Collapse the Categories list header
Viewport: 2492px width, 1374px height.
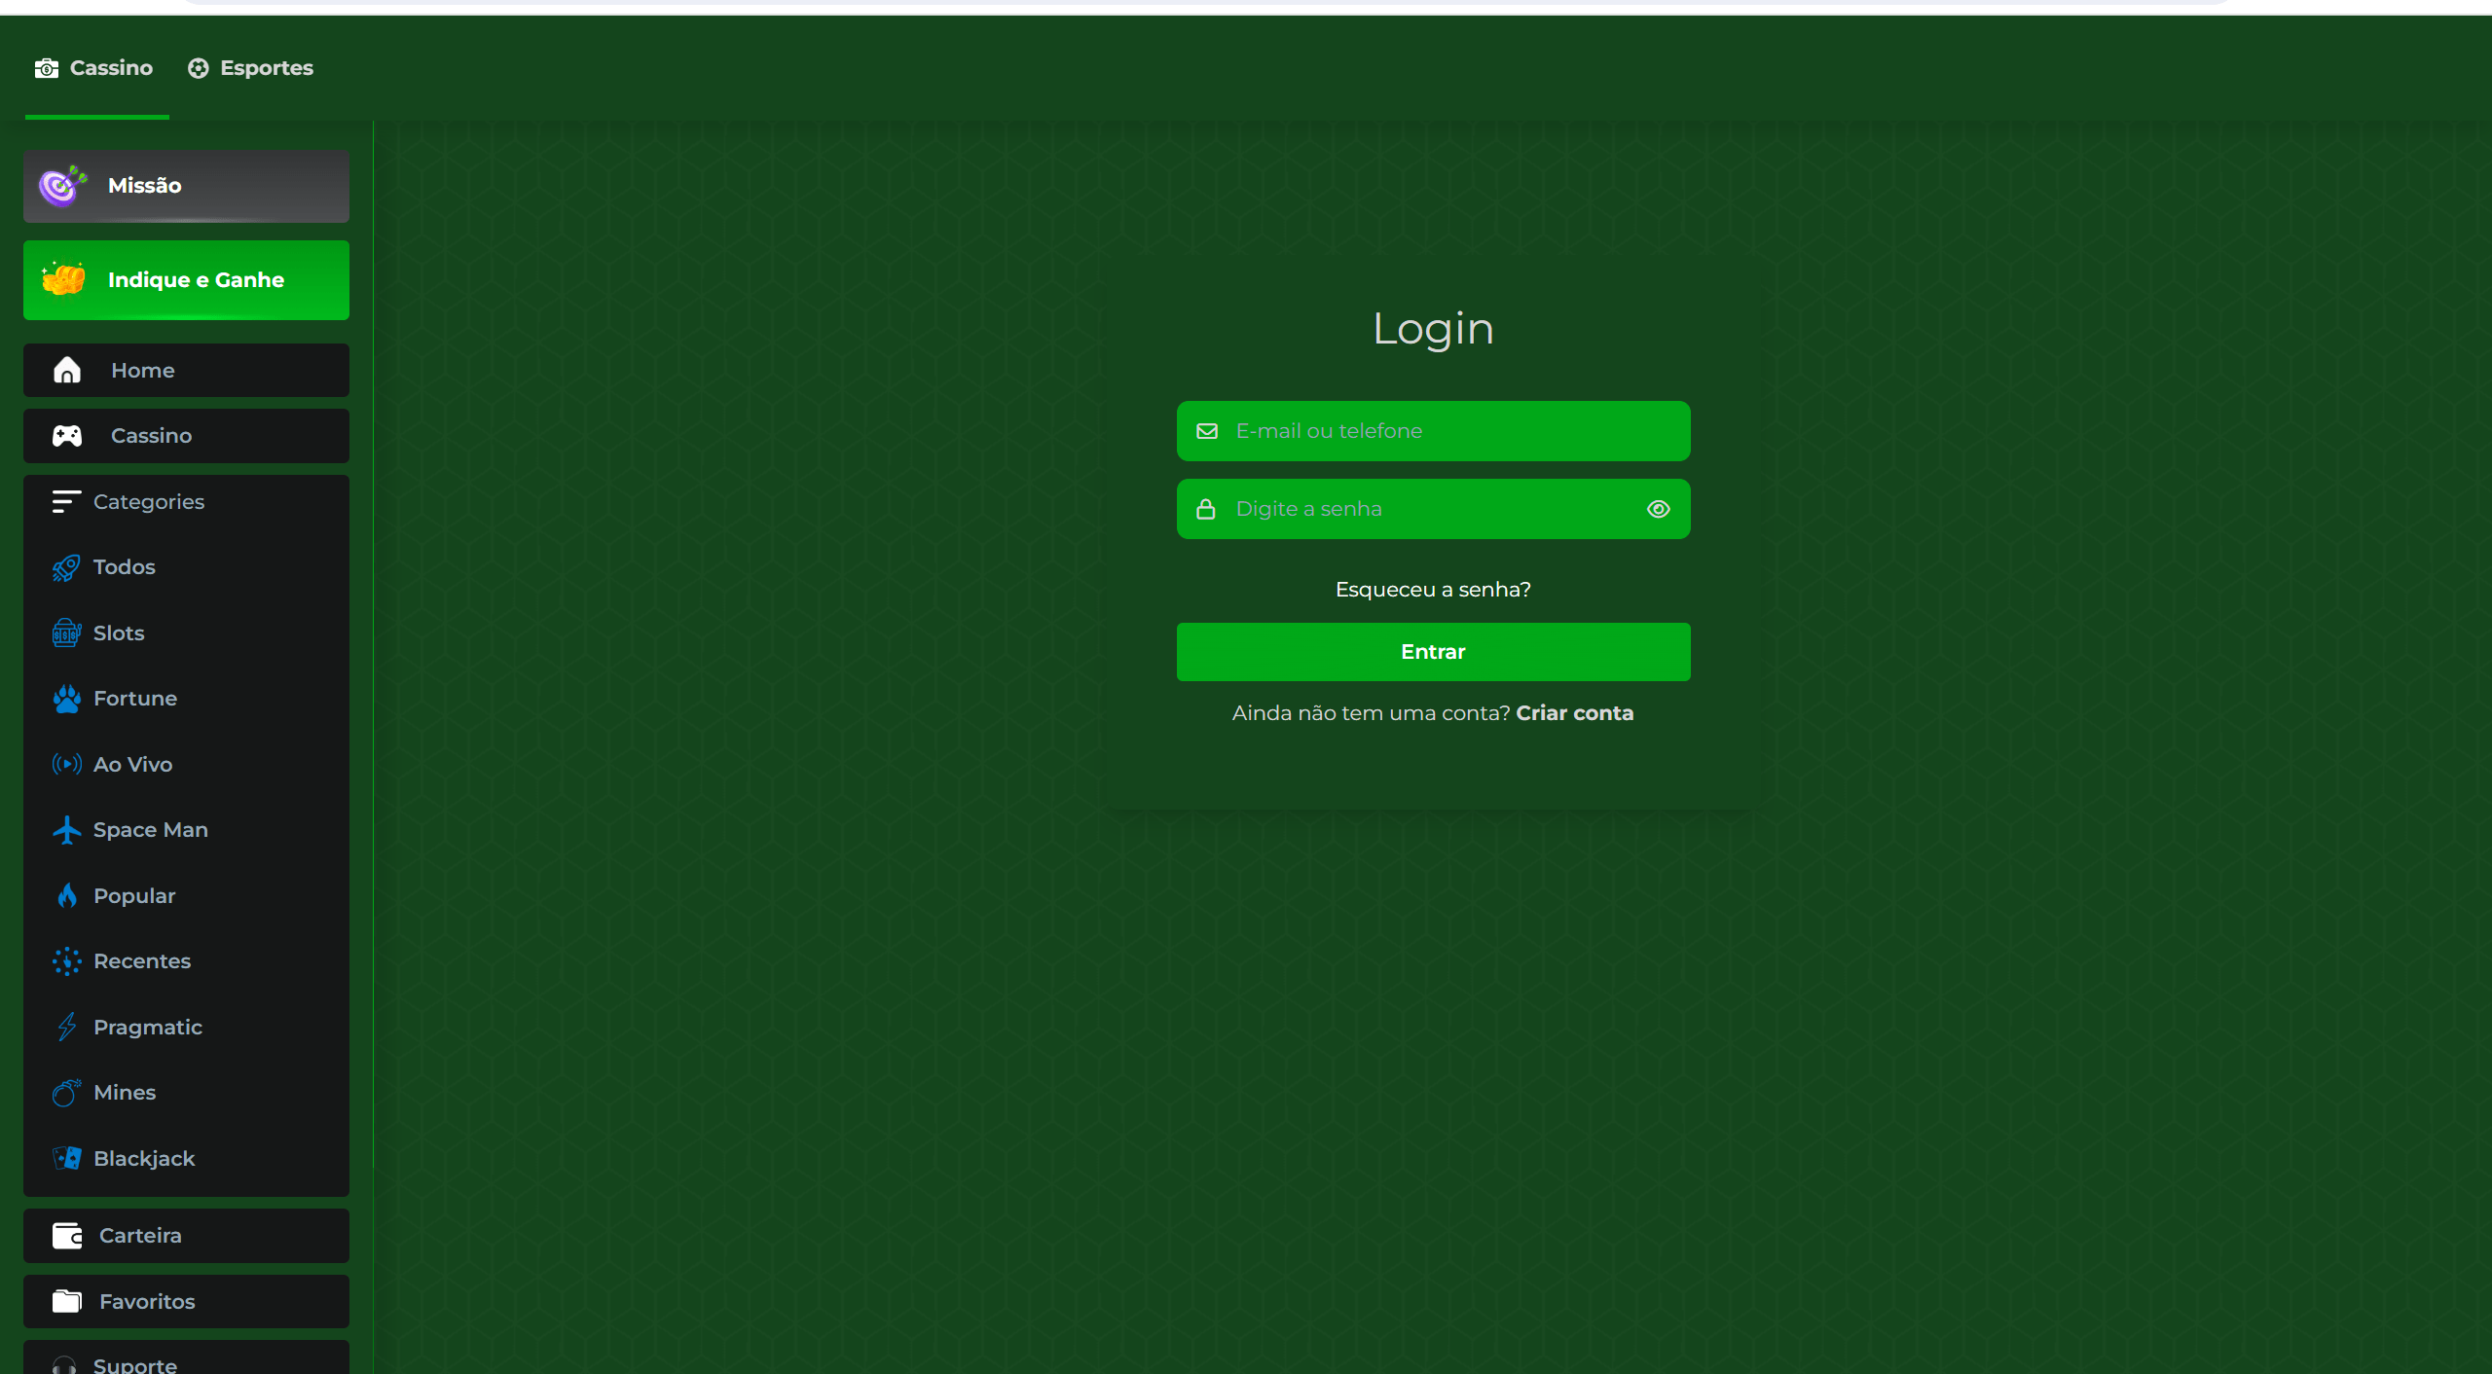(128, 502)
